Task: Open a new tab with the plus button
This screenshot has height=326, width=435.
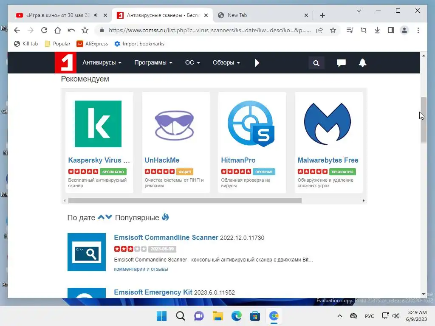Action: (322, 15)
